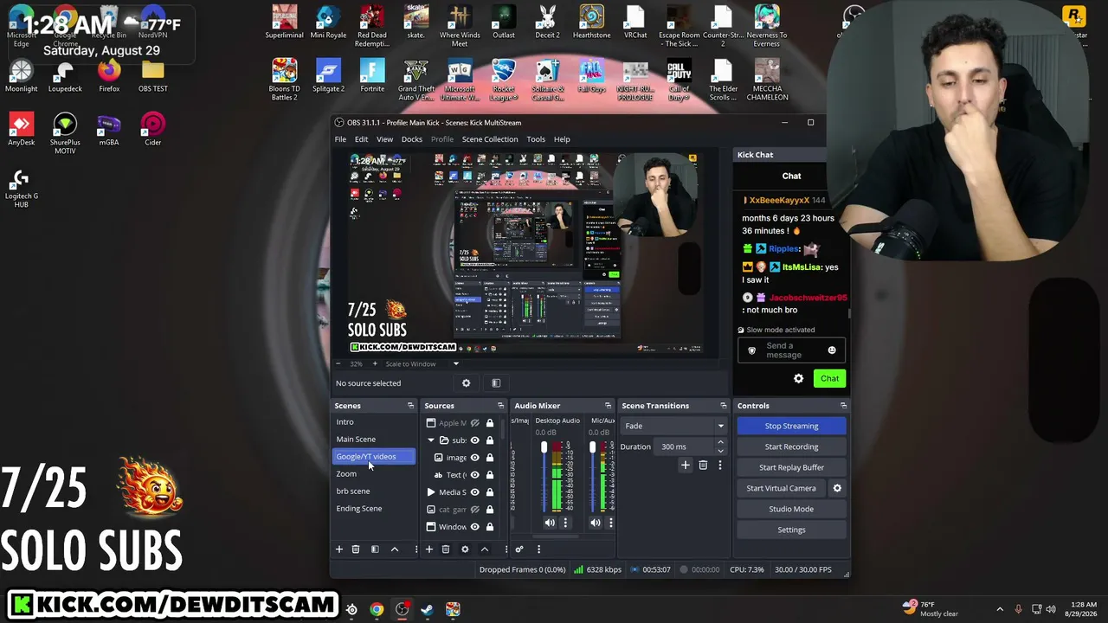This screenshot has width=1108, height=623.
Task: Click Start Recording in Controls
Action: click(x=791, y=446)
